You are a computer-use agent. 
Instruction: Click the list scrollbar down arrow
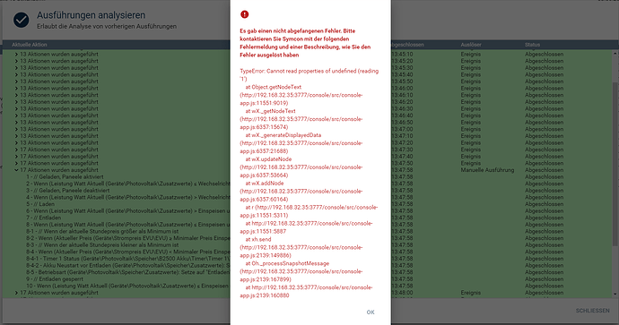click(x=615, y=294)
